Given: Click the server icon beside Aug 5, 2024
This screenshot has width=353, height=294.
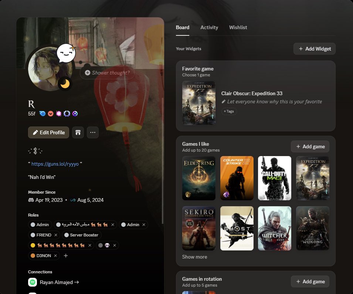Looking at the screenshot, I should tap(73, 200).
